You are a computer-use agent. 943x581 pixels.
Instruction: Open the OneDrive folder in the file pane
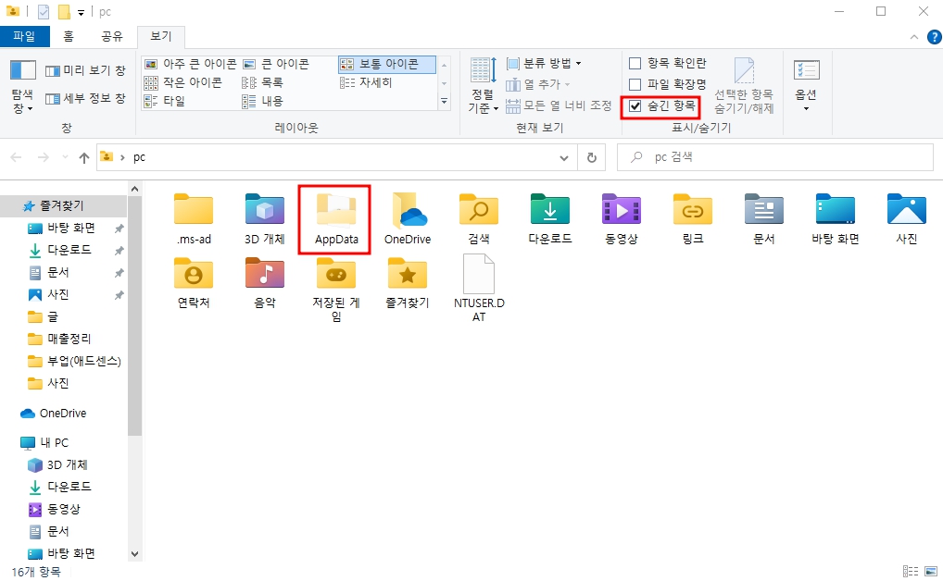point(408,218)
